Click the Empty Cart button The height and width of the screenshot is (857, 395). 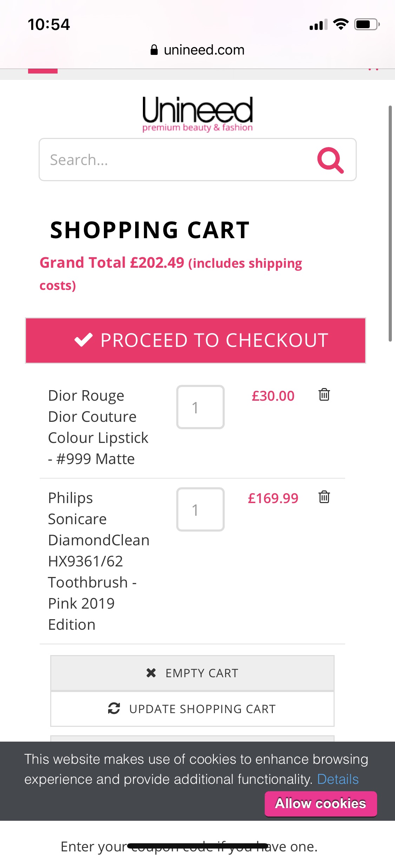click(192, 673)
